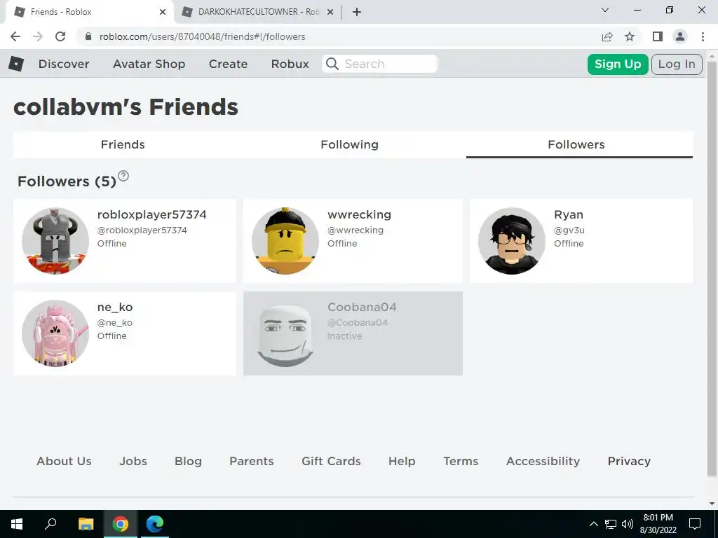Click the @gv3u username text
718x538 pixels.
(569, 230)
